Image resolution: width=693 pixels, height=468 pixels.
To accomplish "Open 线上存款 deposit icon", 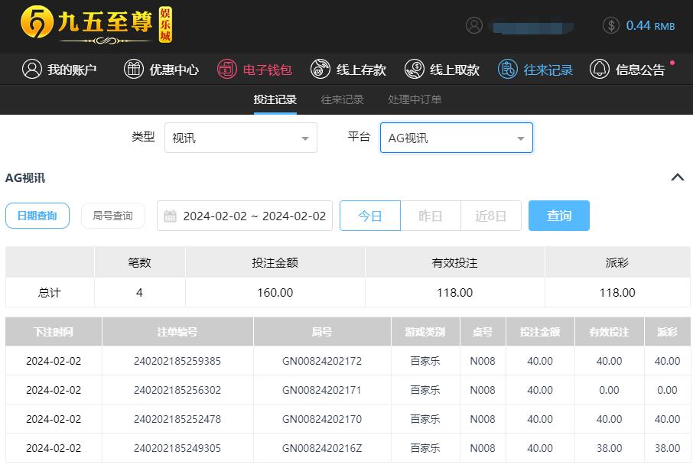I will [x=320, y=70].
